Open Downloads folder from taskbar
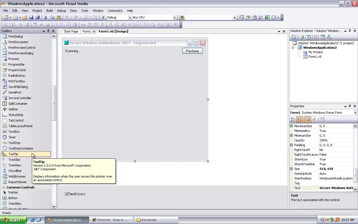 156,220
